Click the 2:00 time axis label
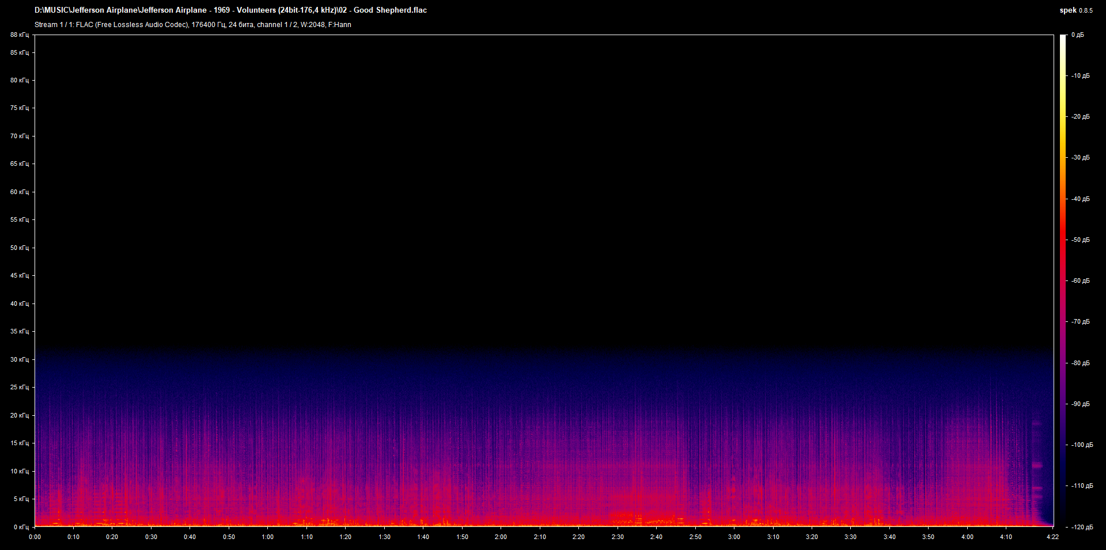The image size is (1106, 550). (501, 537)
